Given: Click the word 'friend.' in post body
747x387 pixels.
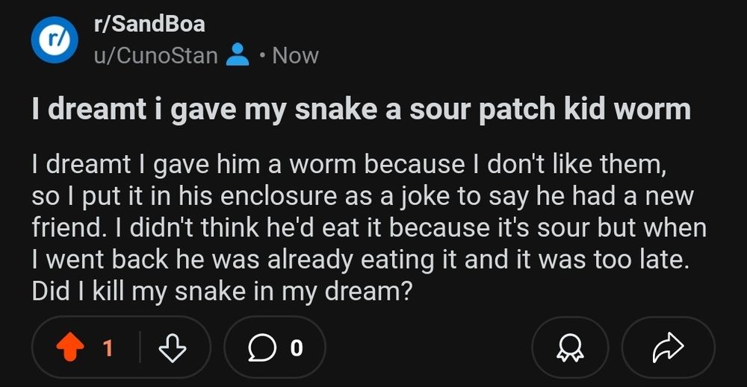Looking at the screenshot, I should (x=66, y=227).
